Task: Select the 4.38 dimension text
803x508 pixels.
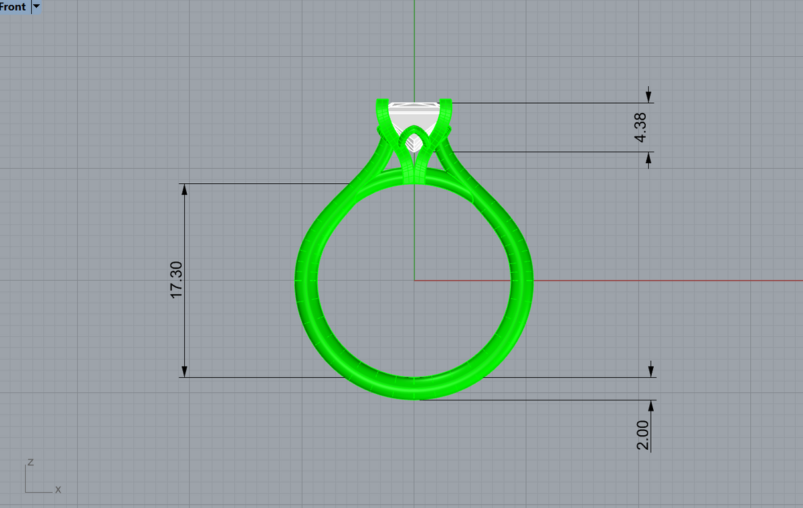Action: (x=641, y=127)
